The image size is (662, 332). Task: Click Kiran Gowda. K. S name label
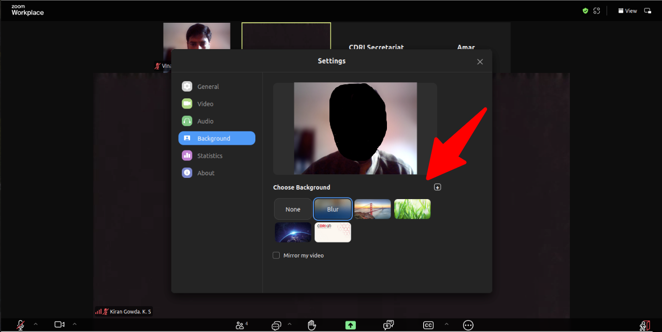131,312
